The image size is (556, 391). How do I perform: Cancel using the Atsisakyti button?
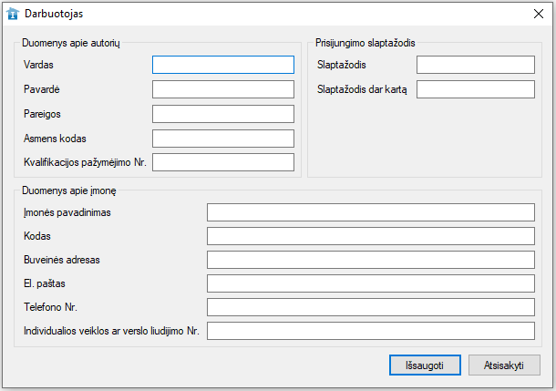click(504, 365)
